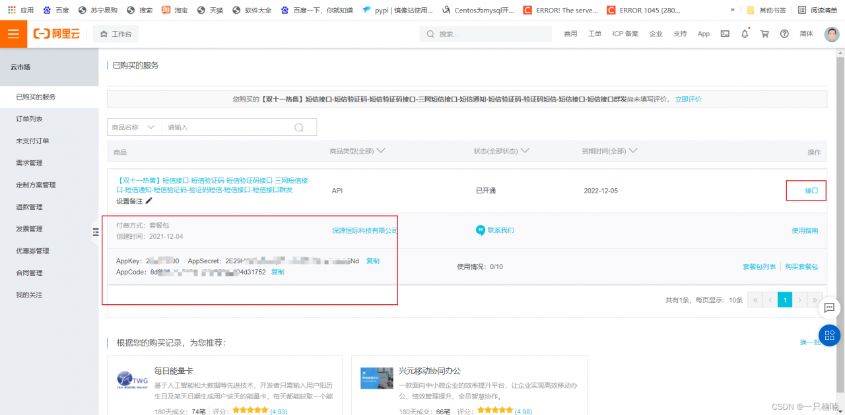Open the Aliyun hamburger menu
845x415 pixels.
pyautogui.click(x=13, y=34)
